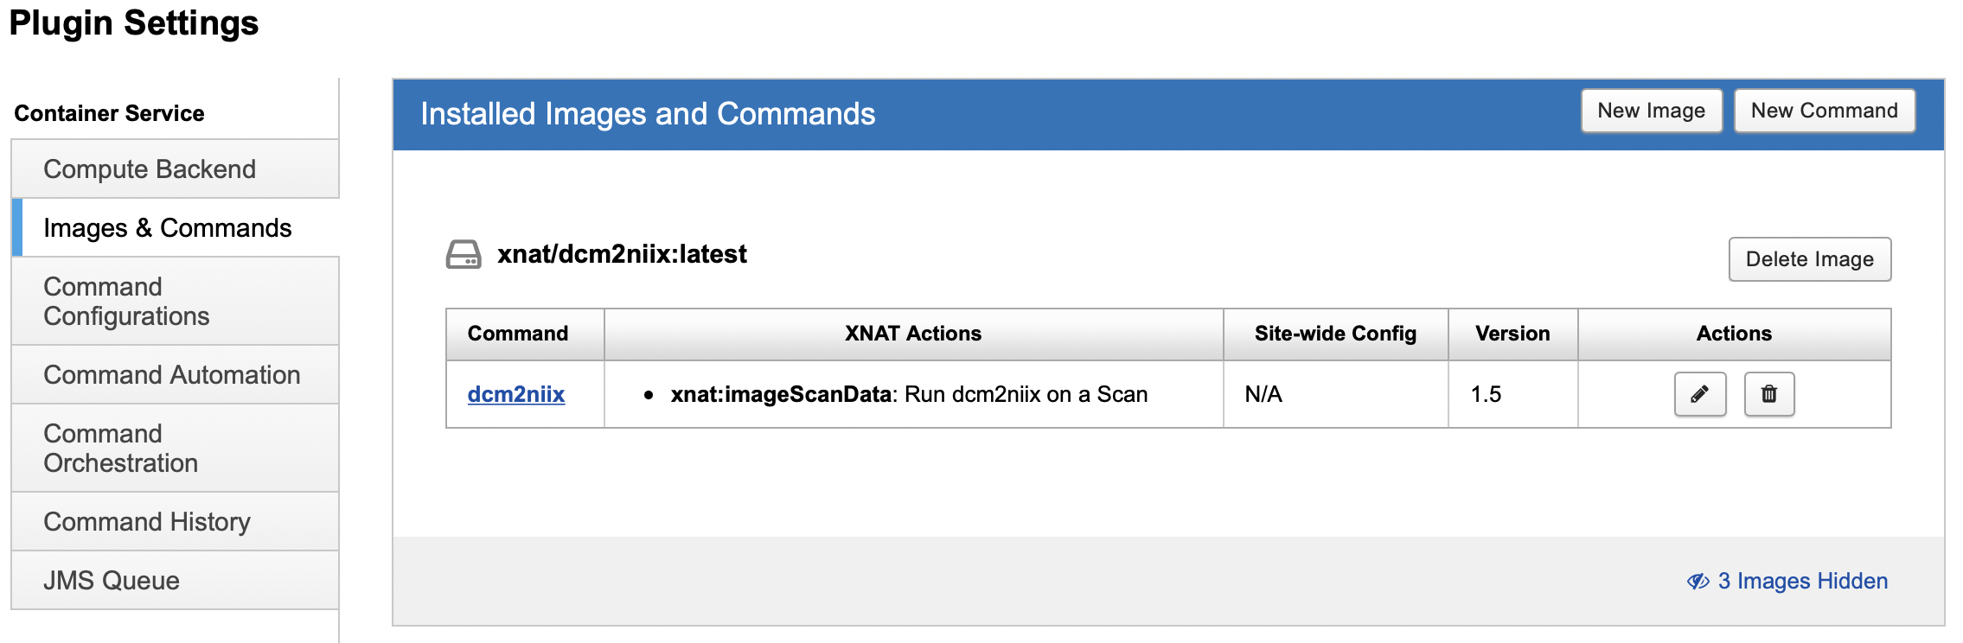Open the Compute Backend section
Viewport: 1963px width, 643px height.
(x=150, y=169)
